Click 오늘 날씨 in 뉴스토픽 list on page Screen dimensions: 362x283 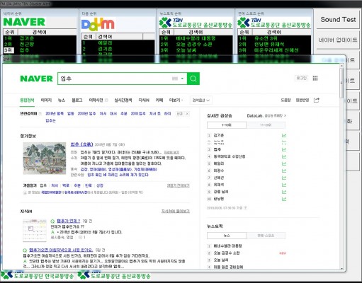click(x=221, y=260)
